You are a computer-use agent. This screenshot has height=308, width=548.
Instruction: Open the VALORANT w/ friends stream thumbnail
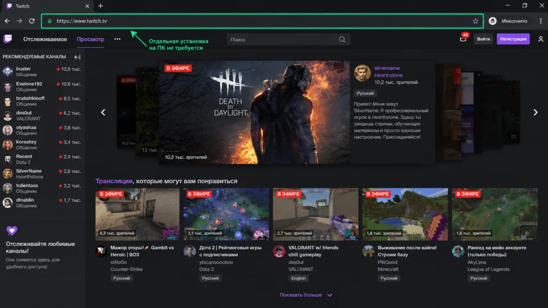coord(316,214)
